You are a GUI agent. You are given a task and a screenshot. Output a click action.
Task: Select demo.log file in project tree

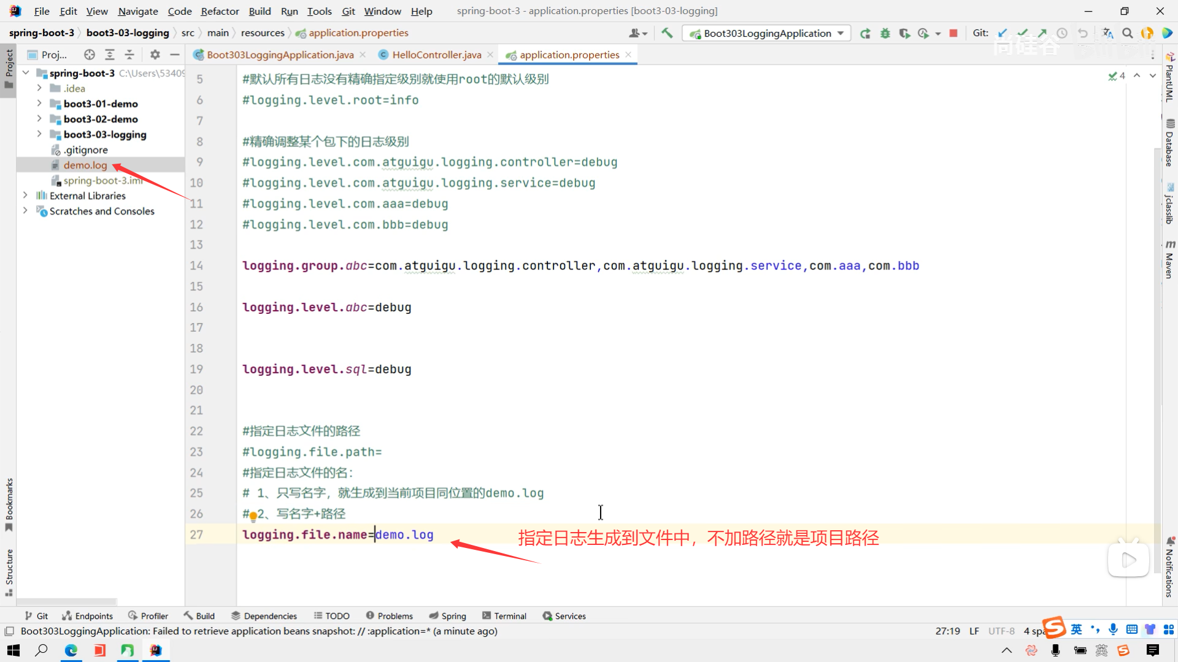(85, 165)
